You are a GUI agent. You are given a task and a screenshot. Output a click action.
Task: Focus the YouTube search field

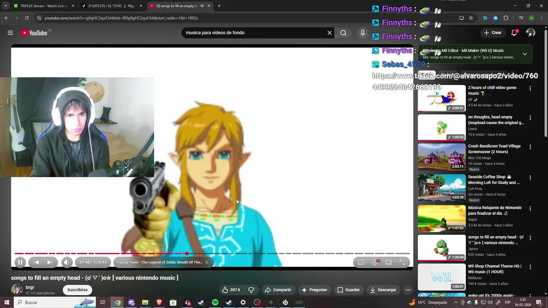[255, 33]
